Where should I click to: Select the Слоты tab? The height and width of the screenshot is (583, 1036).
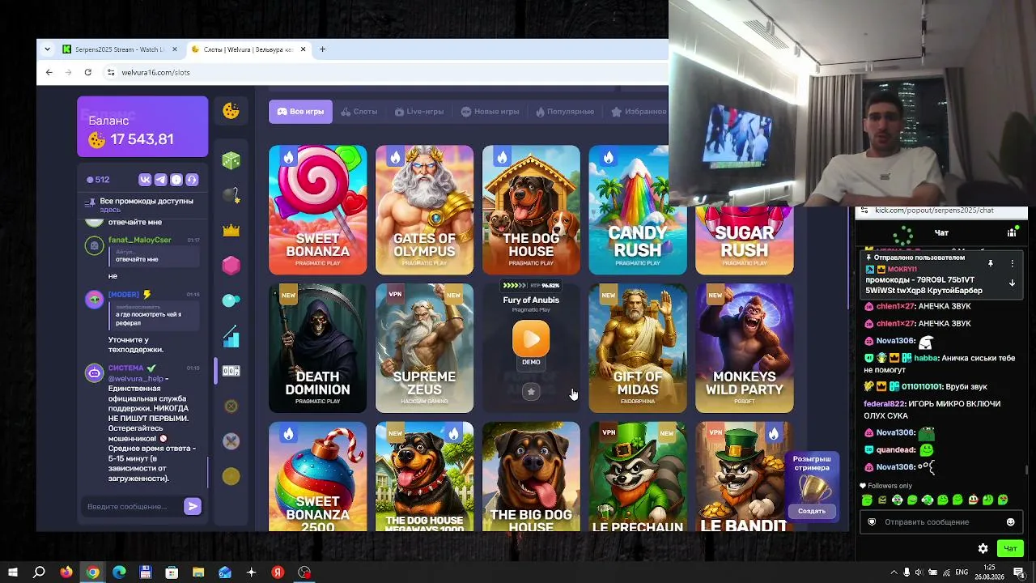tap(359, 112)
